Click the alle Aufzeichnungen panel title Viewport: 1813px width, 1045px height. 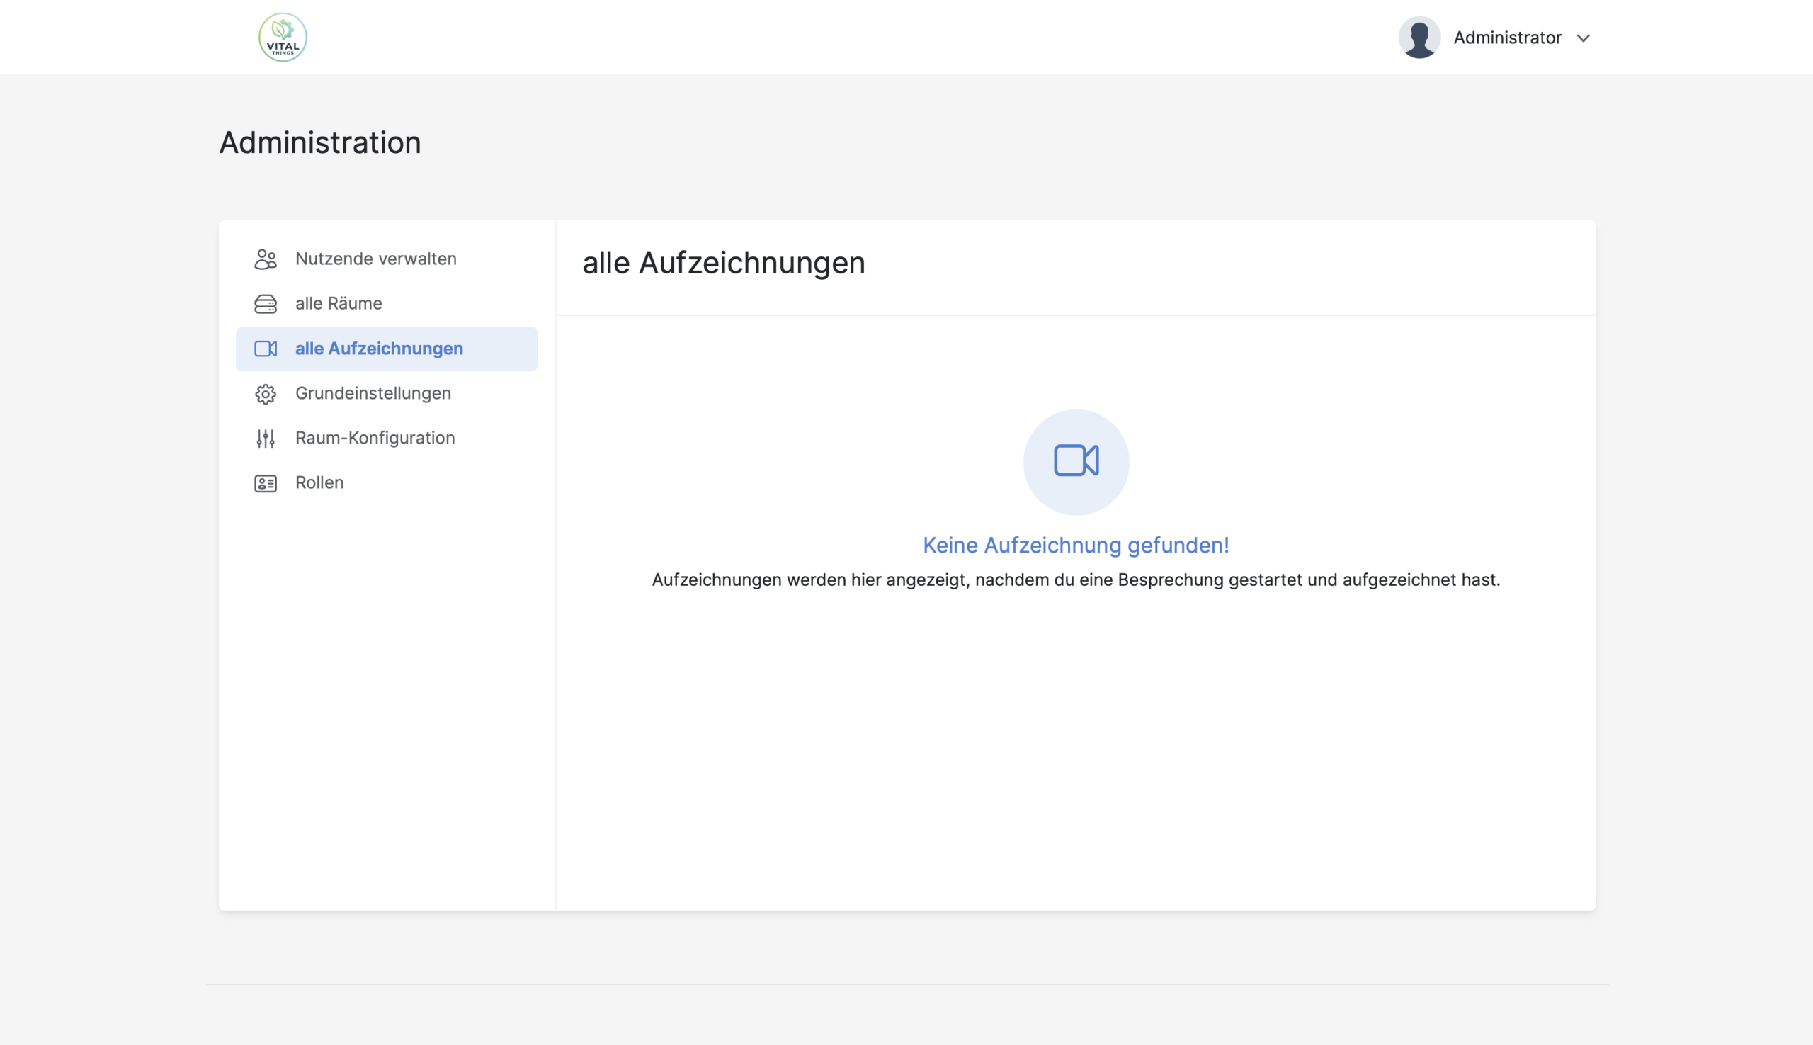(723, 263)
